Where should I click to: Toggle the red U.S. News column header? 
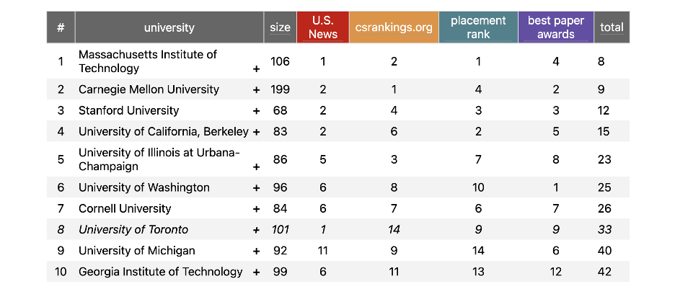pos(323,27)
